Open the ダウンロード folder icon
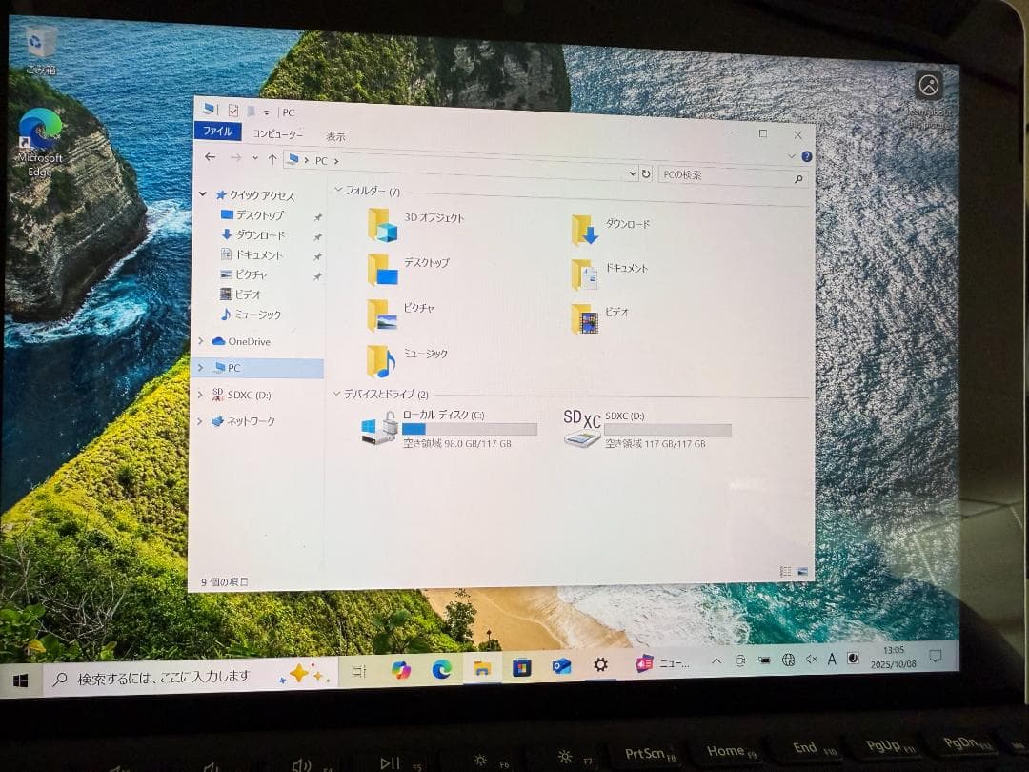The height and width of the screenshot is (772, 1029). (x=584, y=230)
